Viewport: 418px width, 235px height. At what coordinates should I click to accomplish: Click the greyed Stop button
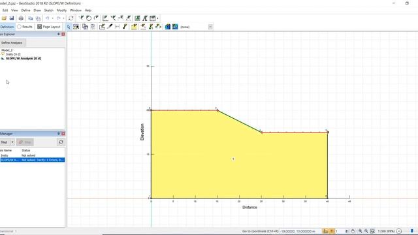(x=25, y=142)
